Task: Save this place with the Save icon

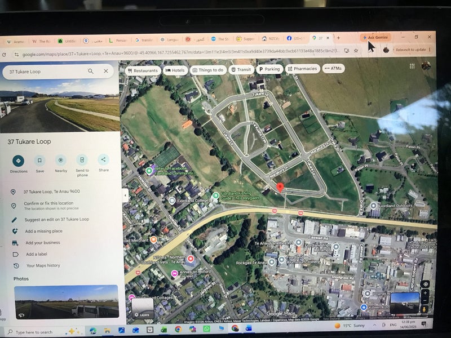Action: click(x=39, y=161)
